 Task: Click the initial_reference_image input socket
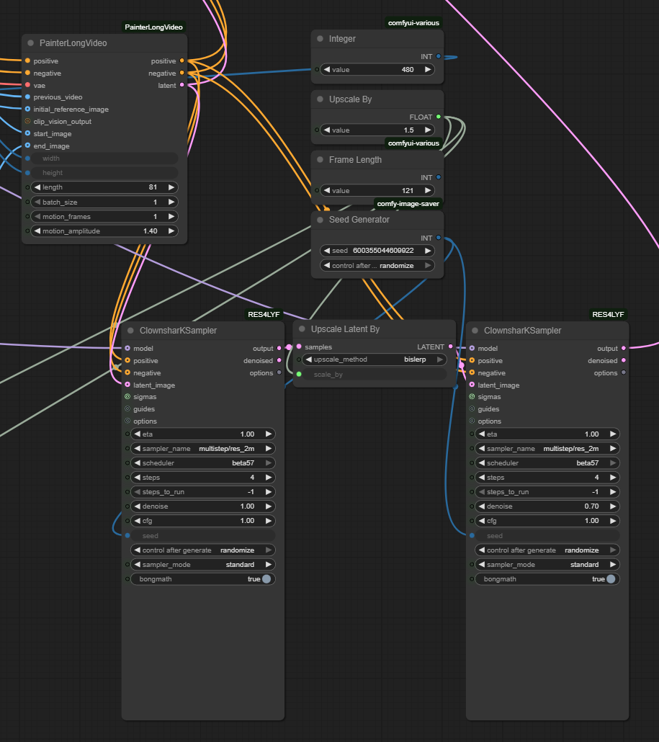[x=27, y=109]
